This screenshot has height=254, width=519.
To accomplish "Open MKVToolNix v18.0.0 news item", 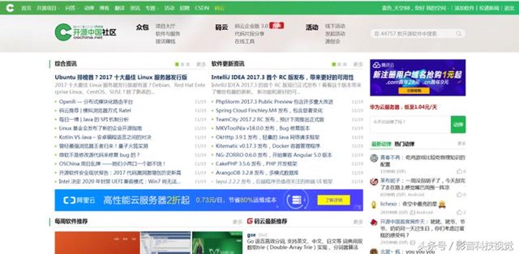I will [x=263, y=128].
